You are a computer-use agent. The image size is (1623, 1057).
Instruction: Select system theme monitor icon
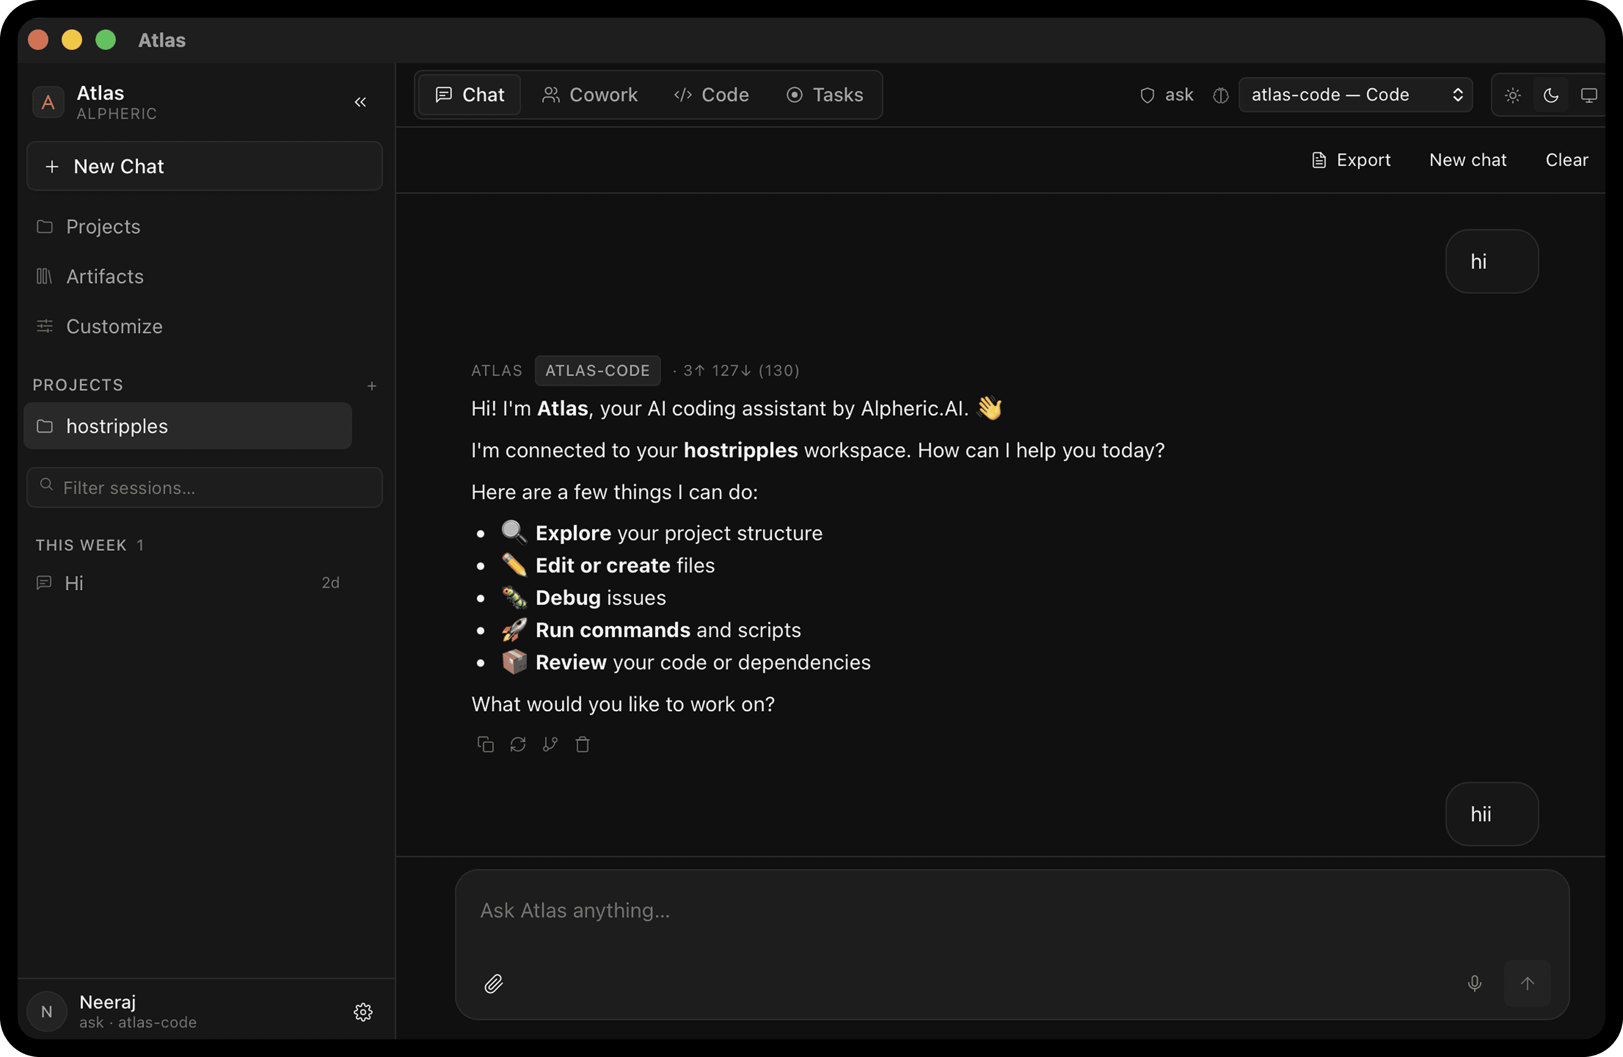pyautogui.click(x=1589, y=95)
